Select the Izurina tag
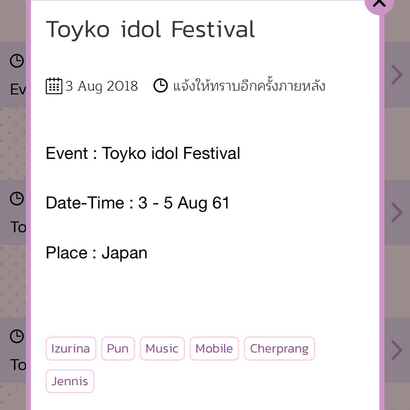Screen dimensions: 410x410 (71, 349)
